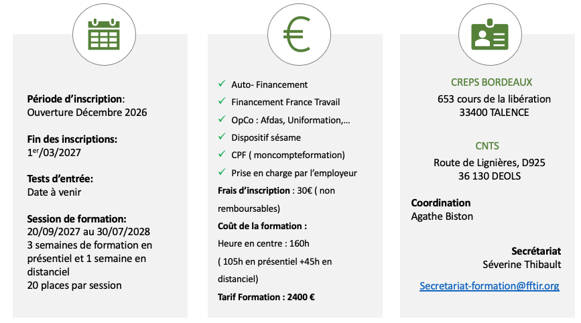Image resolution: width=581 pixels, height=323 pixels.
Task: Select the CREPS BORDEAUX heading
Action: tap(491, 82)
